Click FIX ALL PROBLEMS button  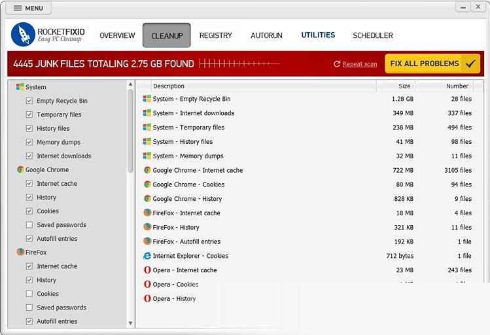click(x=432, y=63)
